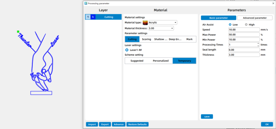Viewport: 276px width, 129px height.
Task: Open the Material thickness dropdown
Action: [x=161, y=28]
